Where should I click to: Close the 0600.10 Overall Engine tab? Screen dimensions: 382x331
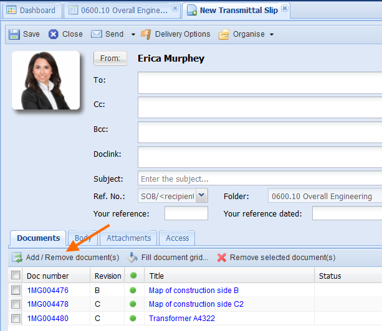click(174, 9)
